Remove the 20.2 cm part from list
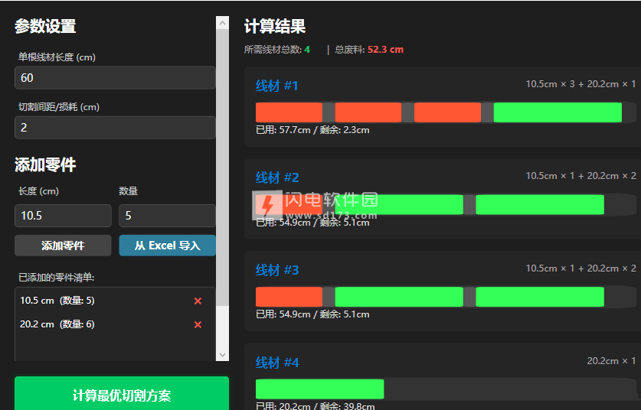 (198, 324)
